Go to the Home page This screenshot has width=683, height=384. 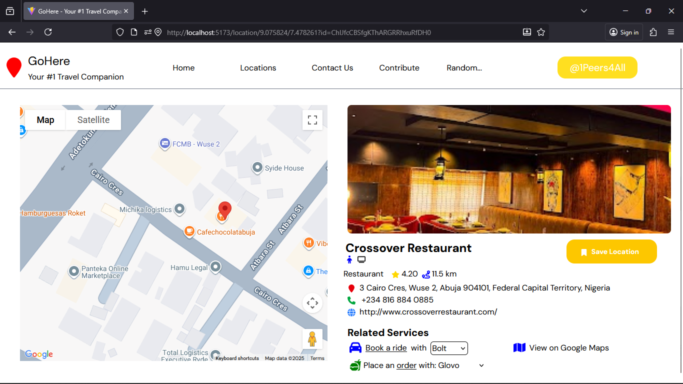[183, 68]
